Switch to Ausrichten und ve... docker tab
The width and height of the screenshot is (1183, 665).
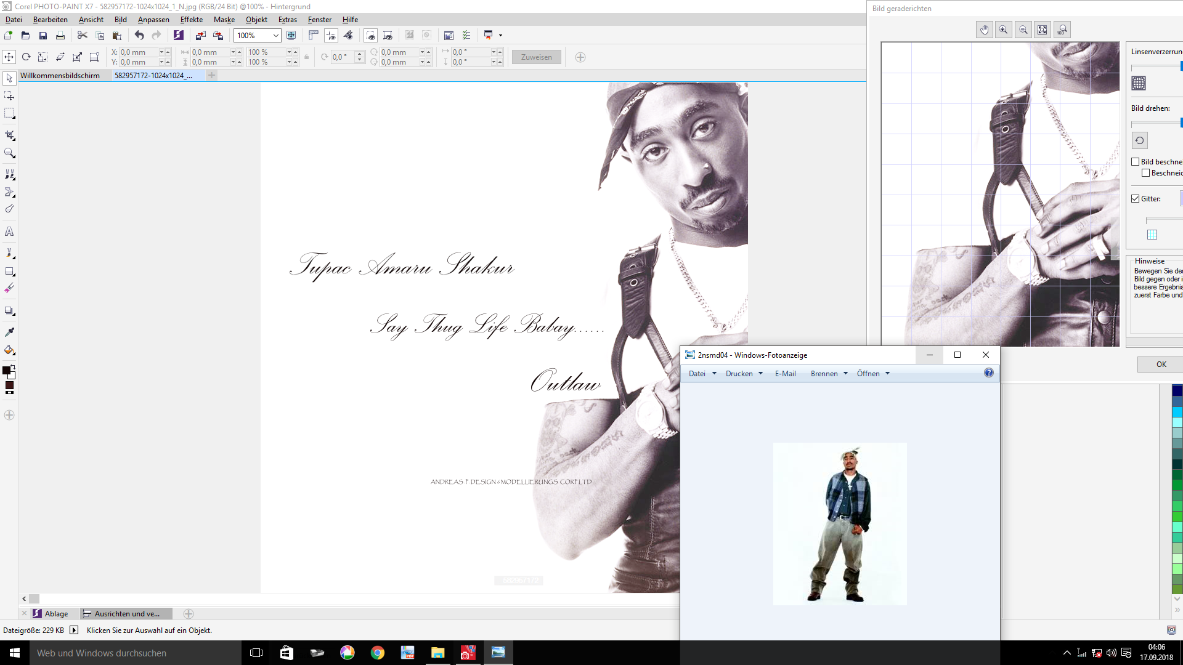point(127,613)
